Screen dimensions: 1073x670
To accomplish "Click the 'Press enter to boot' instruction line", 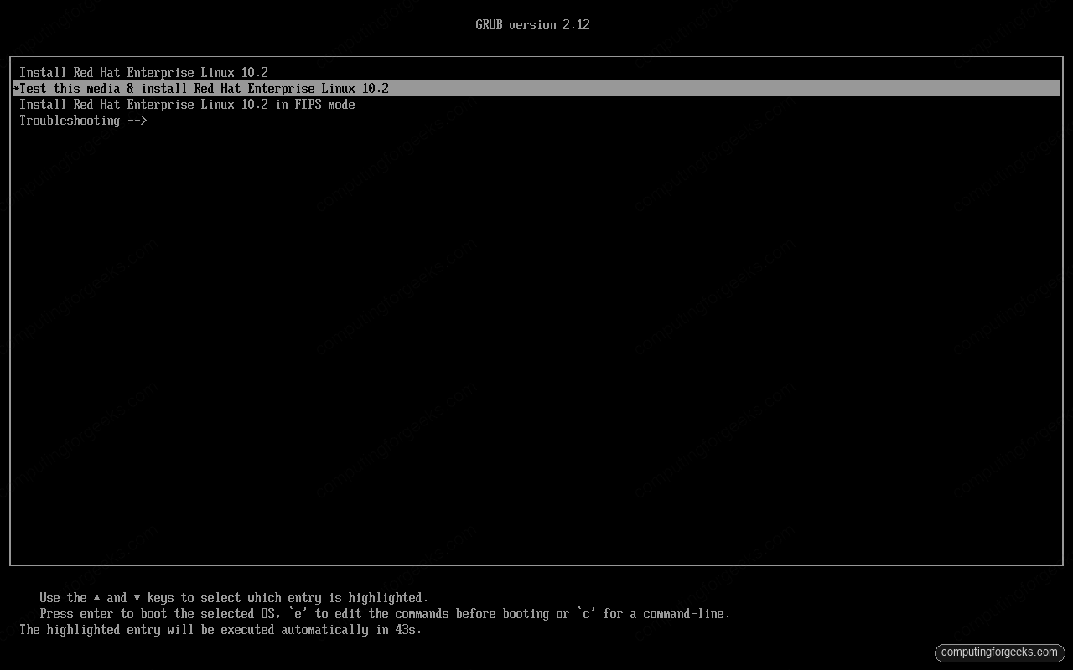I will (x=385, y=614).
